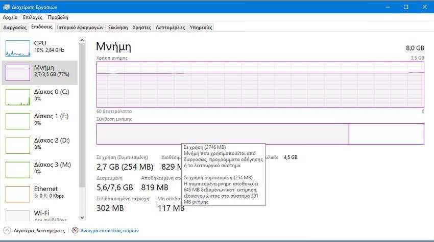The width and height of the screenshot is (434, 242).
Task: Minimize the Task Manager window
Action: (x=388, y=7)
